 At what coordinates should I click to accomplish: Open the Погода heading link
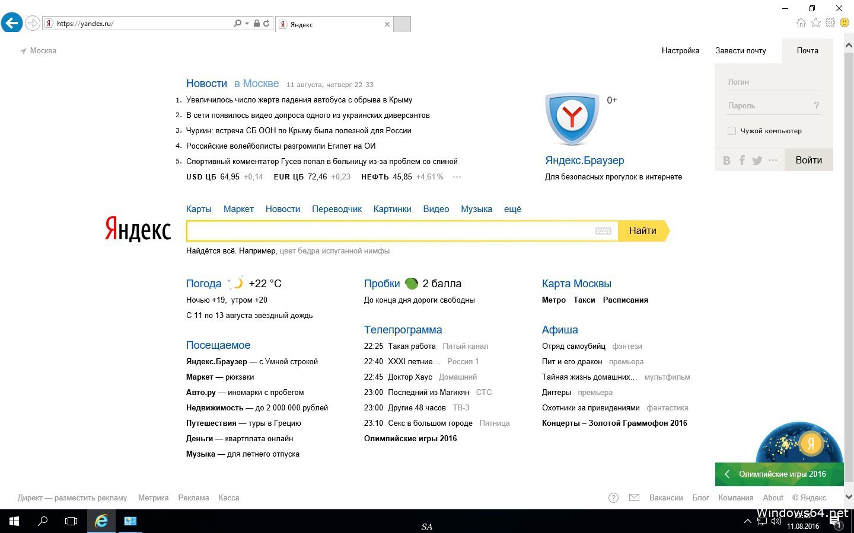point(203,284)
